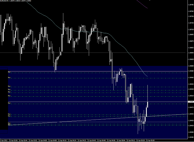Click the 1.30530 price axis label
Image resolution: width=194 pixels, height=142 pixels.
(x=191, y=89)
